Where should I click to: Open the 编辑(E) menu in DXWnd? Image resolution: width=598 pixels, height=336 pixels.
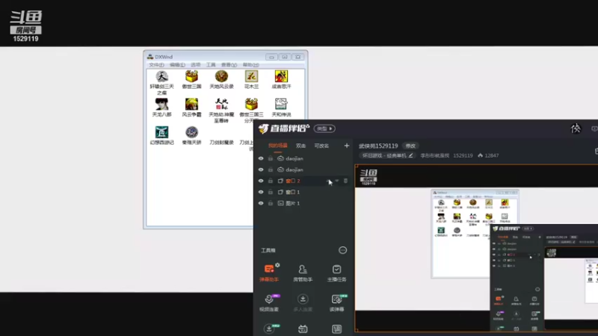click(177, 65)
